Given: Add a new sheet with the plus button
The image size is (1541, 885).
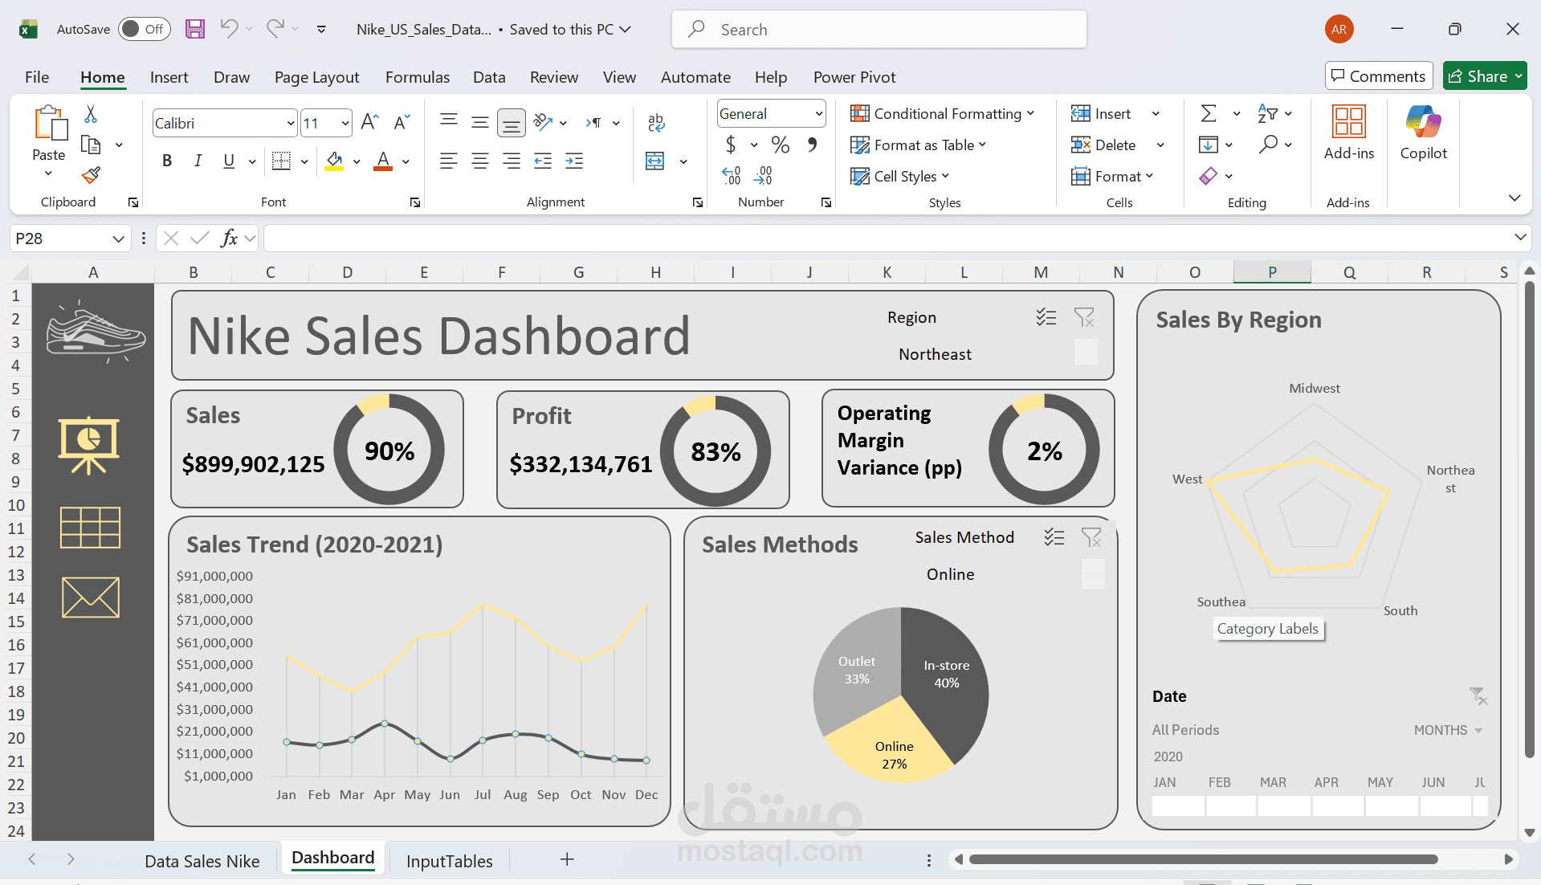Looking at the screenshot, I should (567, 859).
